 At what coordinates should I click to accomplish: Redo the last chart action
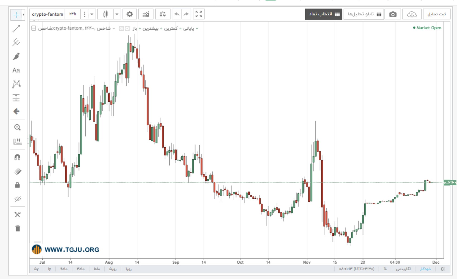186,14
